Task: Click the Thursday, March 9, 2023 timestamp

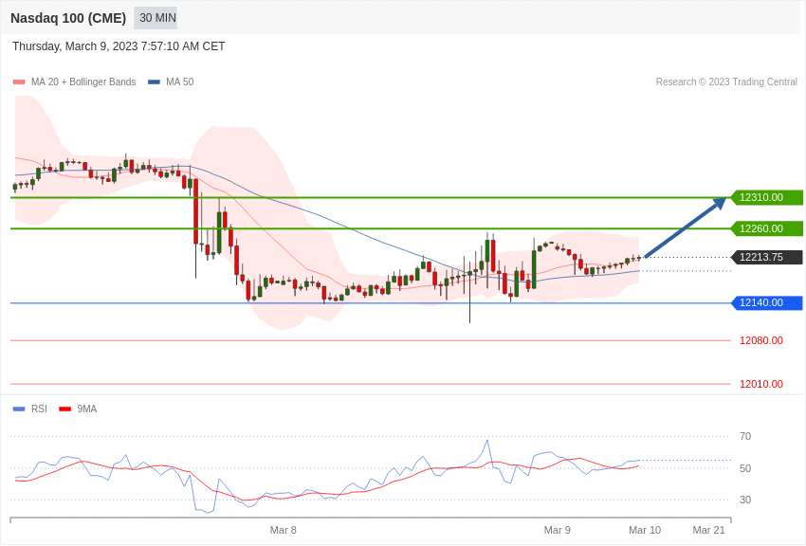Action: click(119, 46)
